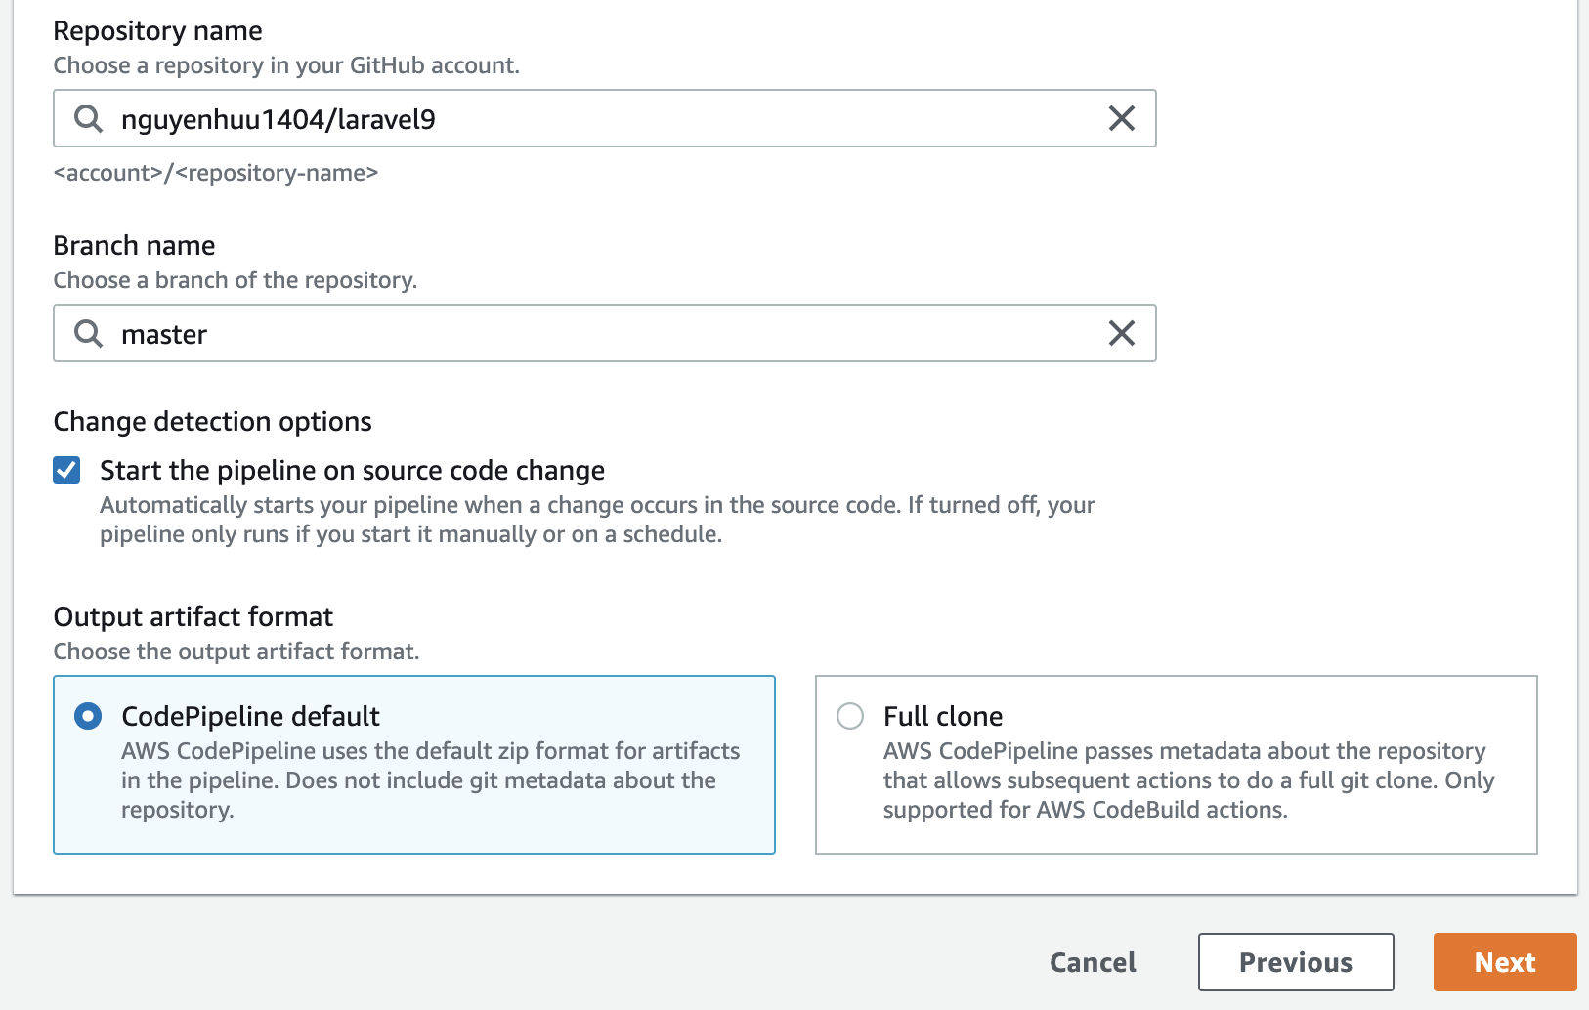Click 'Choose a repository in your GitHub account.' text
The width and height of the screenshot is (1589, 1010).
coord(286,65)
